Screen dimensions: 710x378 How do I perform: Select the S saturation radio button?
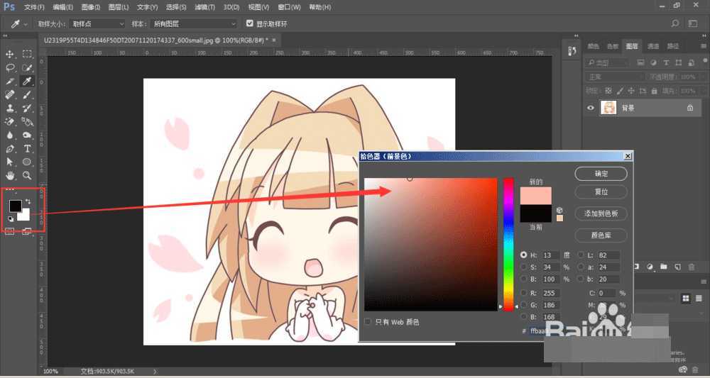pos(524,267)
